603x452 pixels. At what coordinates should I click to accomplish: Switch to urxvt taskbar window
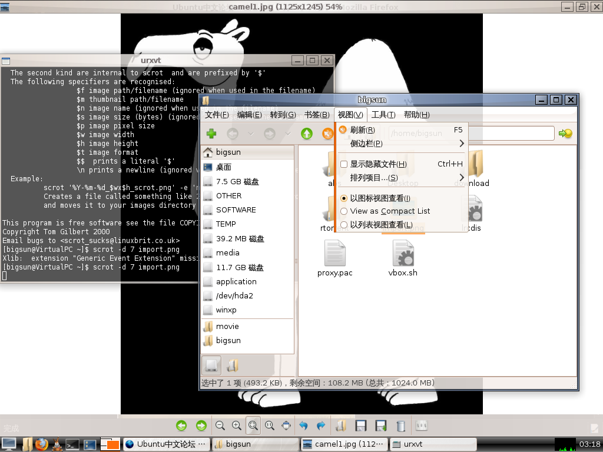point(433,444)
